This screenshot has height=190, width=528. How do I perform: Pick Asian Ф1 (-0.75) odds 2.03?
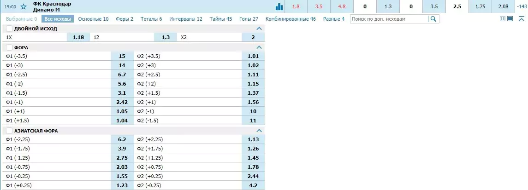pos(122,167)
